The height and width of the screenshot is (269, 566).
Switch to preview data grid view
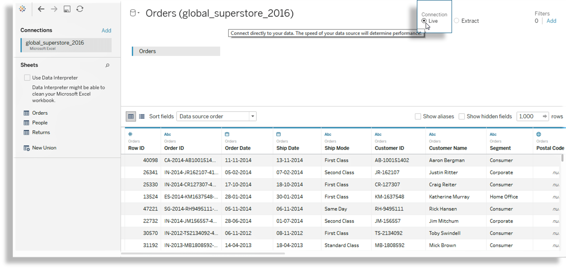click(131, 116)
